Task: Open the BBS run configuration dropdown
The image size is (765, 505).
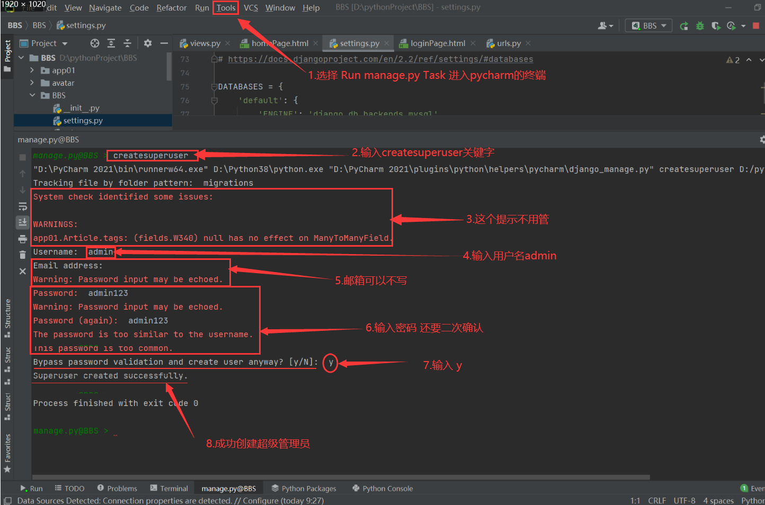Action: pos(649,25)
